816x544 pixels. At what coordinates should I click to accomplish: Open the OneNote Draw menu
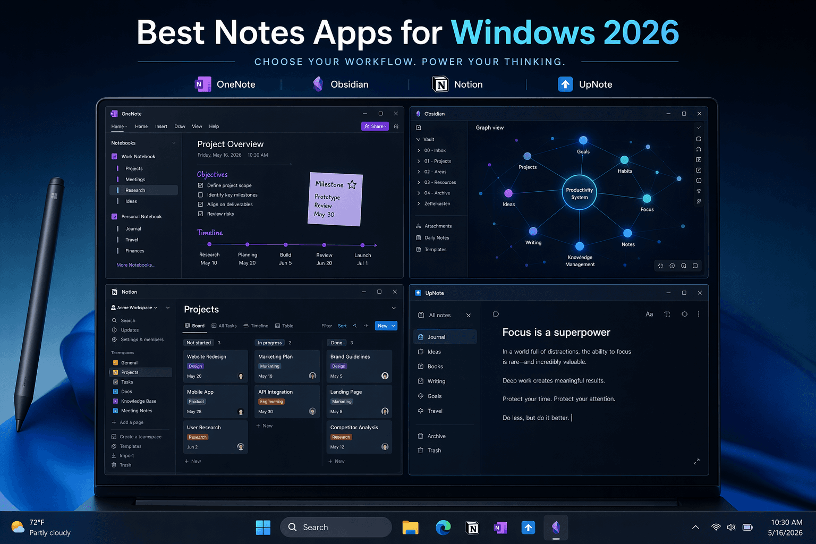click(x=180, y=126)
